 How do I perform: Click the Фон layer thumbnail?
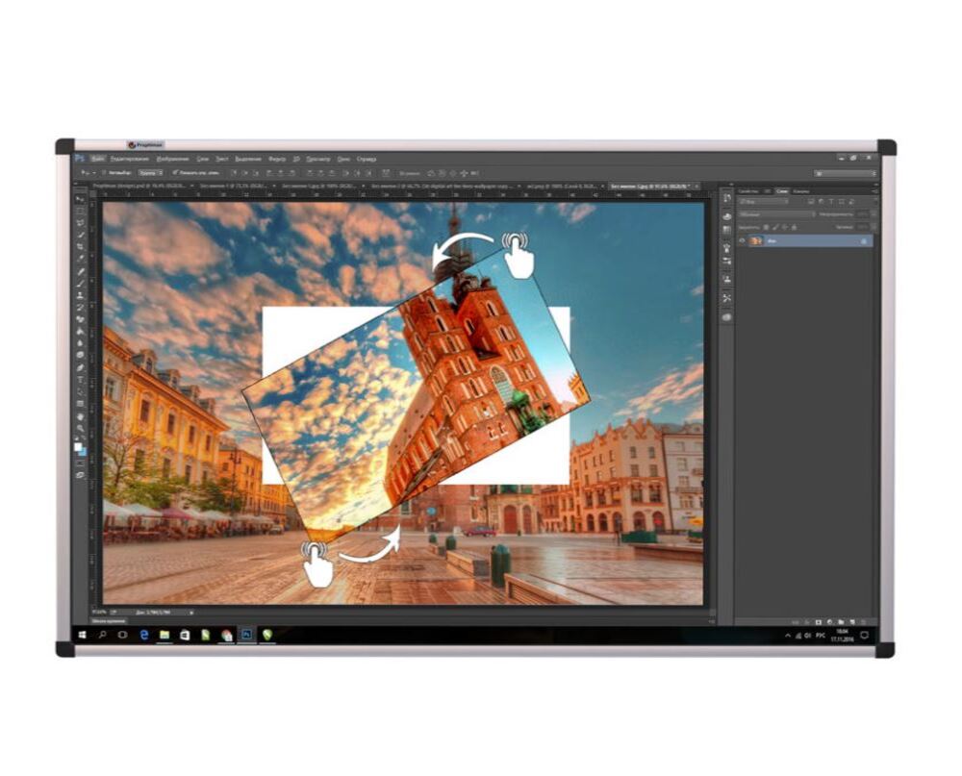click(x=755, y=241)
